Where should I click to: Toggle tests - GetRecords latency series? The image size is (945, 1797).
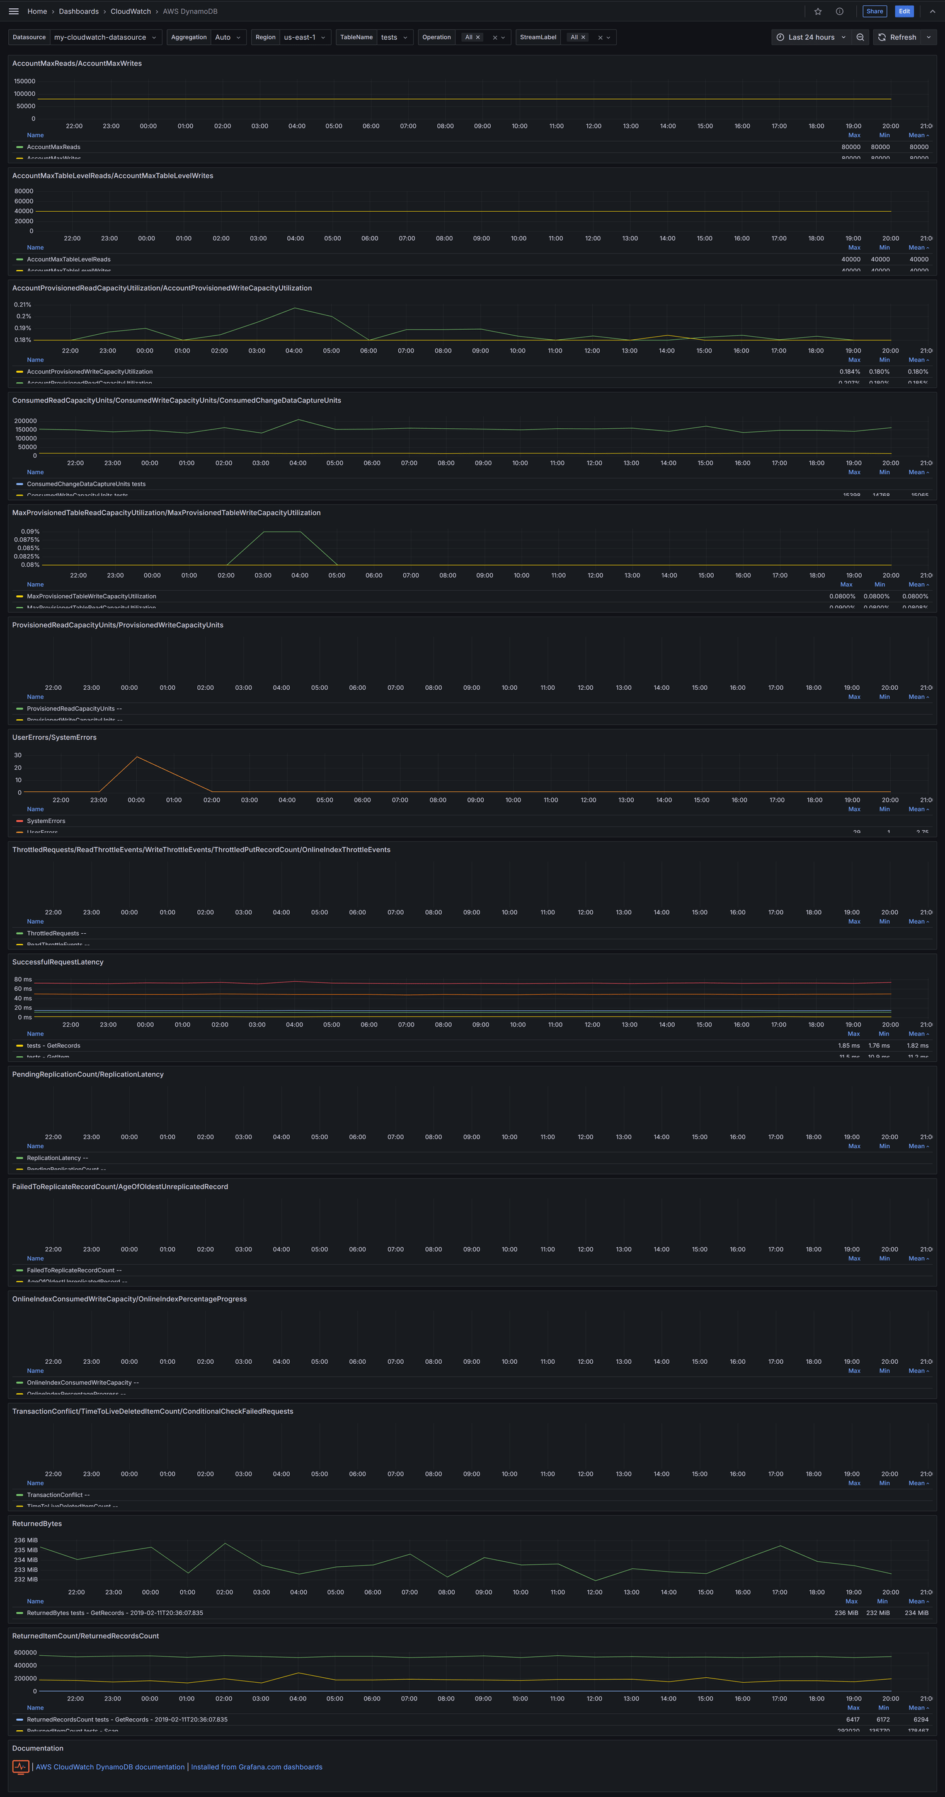coord(54,1045)
